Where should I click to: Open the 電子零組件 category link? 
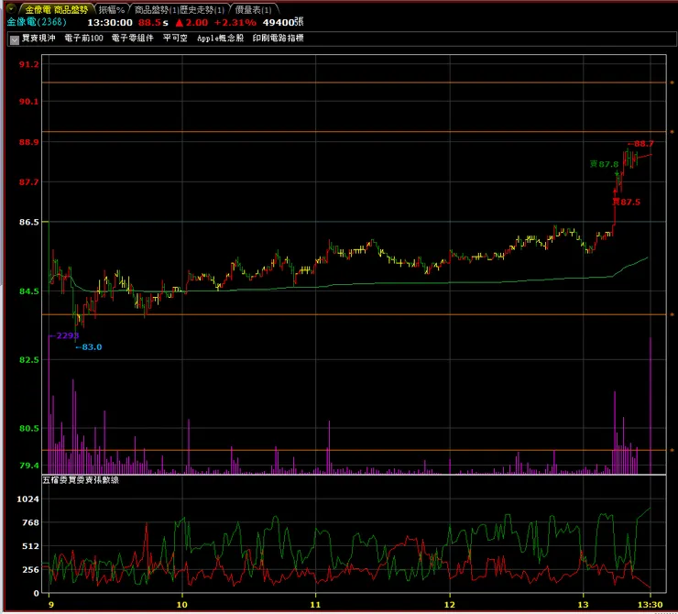132,38
